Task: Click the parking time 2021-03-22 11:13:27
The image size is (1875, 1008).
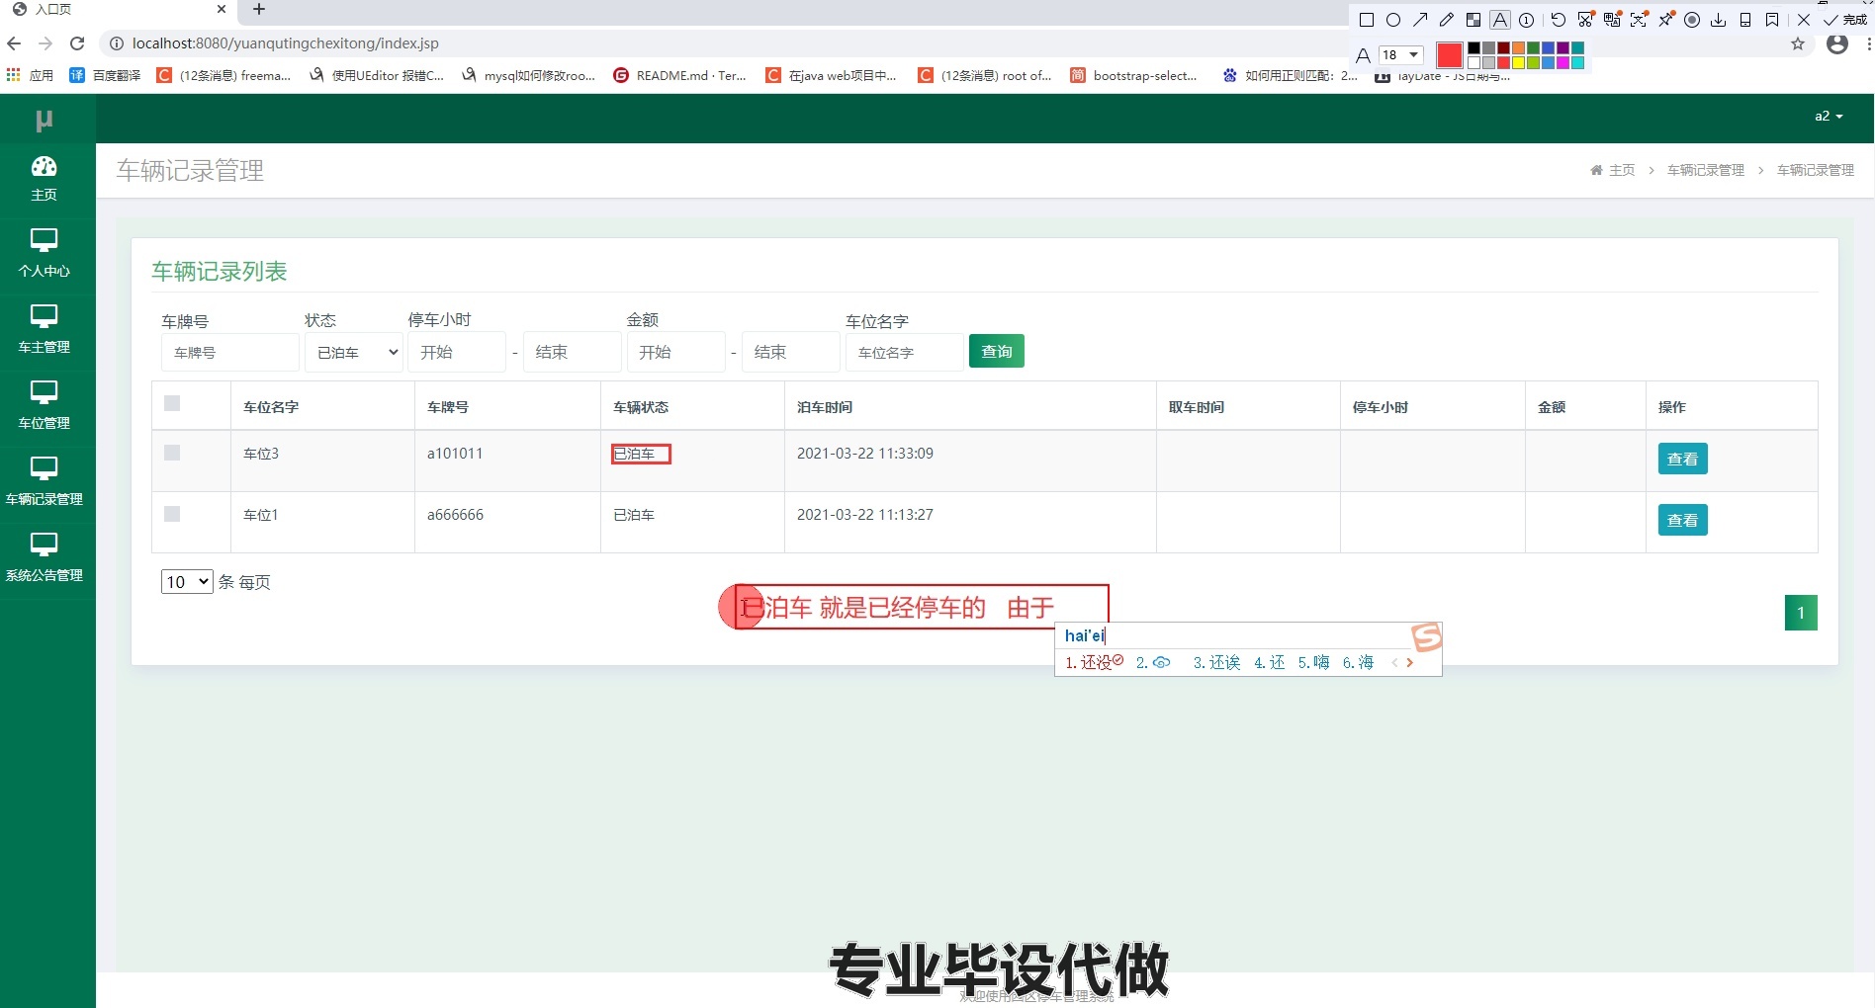Action: pos(865,515)
